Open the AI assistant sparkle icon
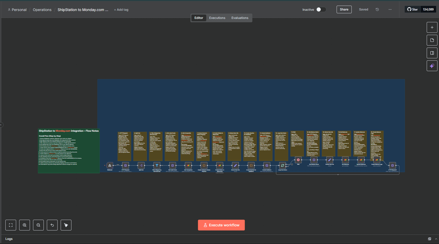The width and height of the screenshot is (439, 244). coord(432,66)
